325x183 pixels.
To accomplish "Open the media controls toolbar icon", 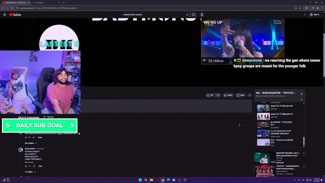I will pyautogui.click(x=313, y=8).
